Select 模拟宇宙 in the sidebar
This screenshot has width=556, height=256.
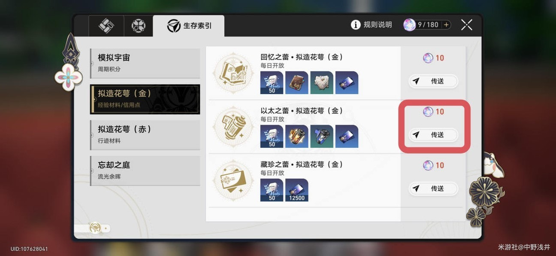pos(145,62)
